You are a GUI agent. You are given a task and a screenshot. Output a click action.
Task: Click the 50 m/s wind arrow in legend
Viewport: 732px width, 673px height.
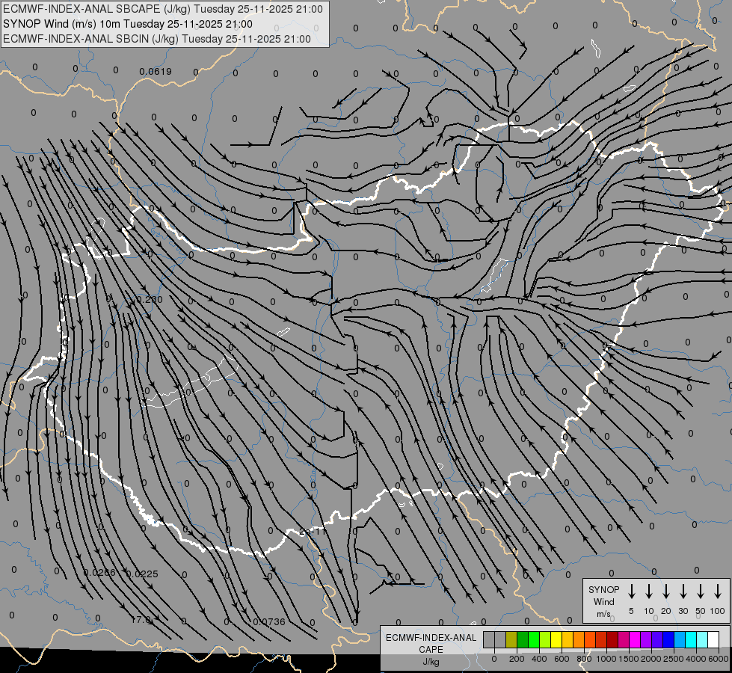point(701,591)
